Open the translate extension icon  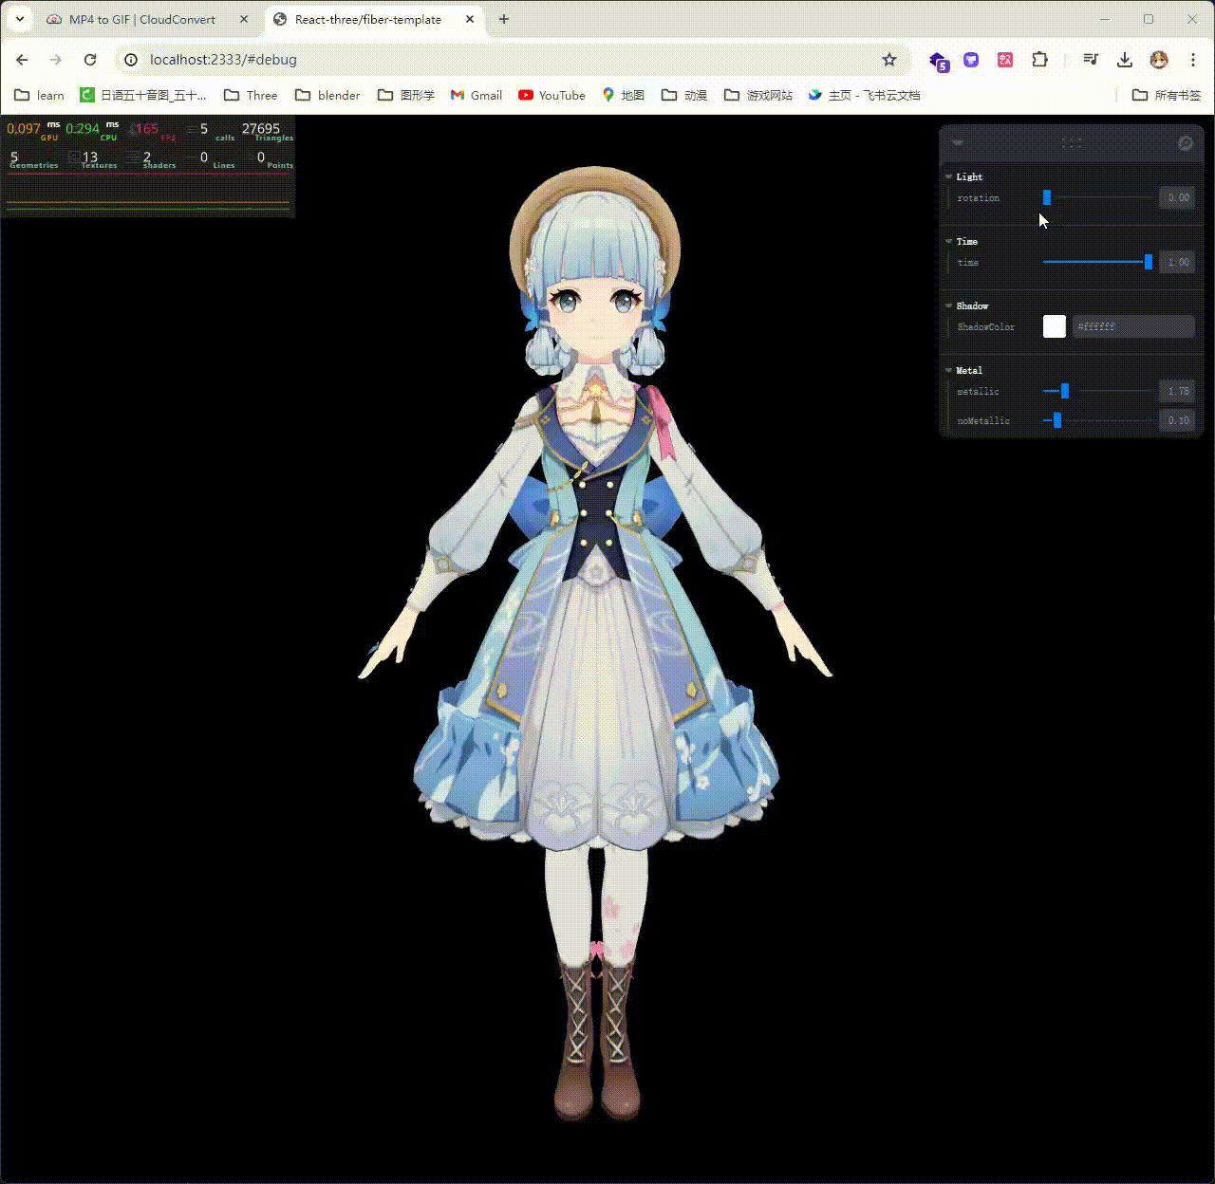click(x=1004, y=60)
